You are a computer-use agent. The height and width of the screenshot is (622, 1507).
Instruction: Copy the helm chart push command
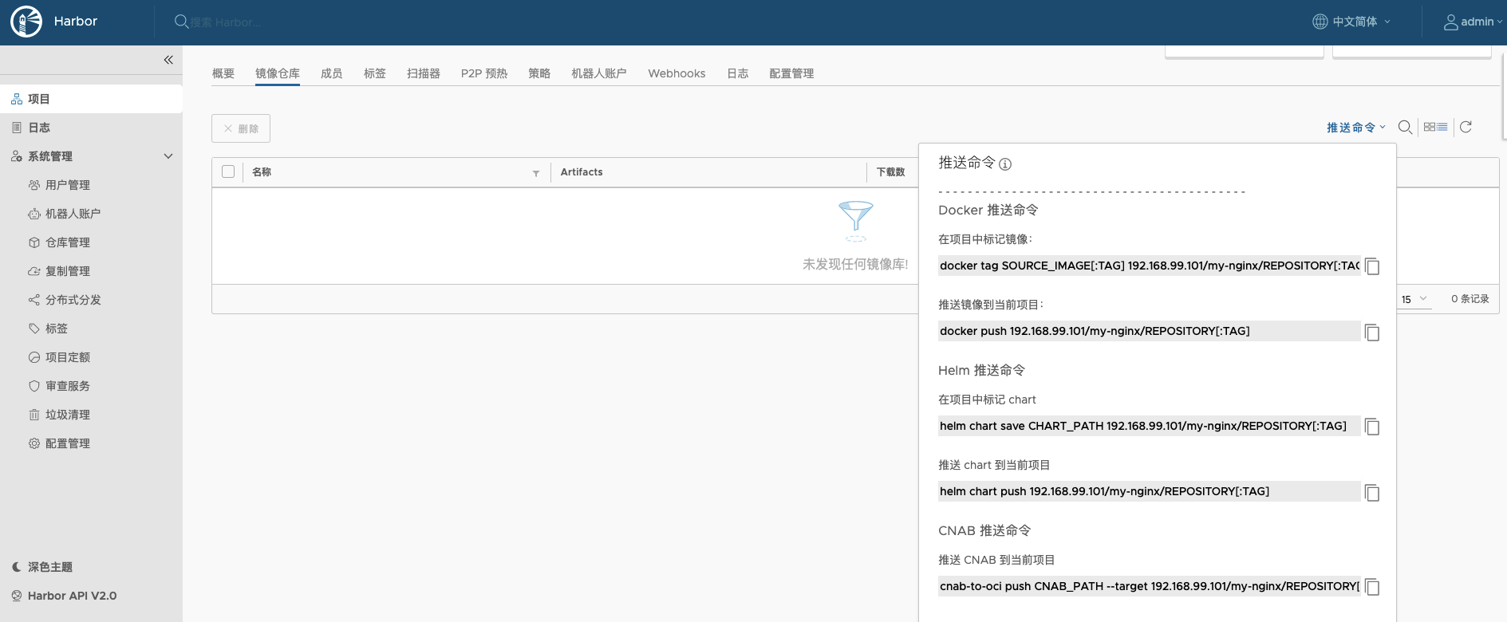click(1372, 492)
